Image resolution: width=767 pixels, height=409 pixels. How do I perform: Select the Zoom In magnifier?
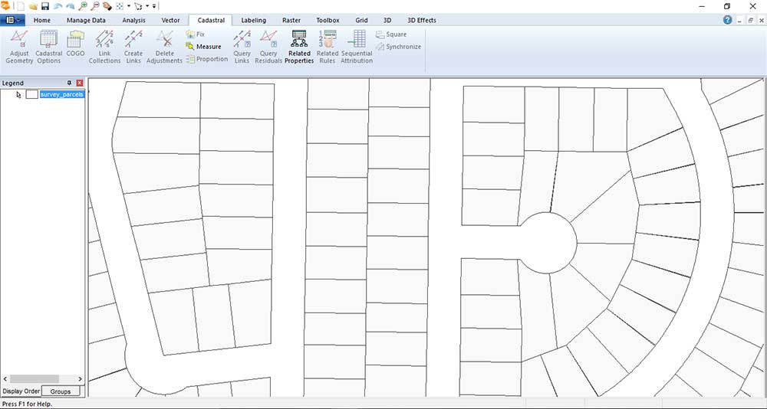coord(83,6)
